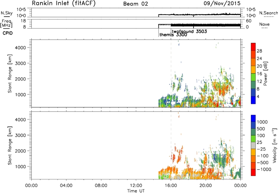Screen dimensions: 278x193
Task: Click the '20:00' time tick label
Action: coord(206,186)
